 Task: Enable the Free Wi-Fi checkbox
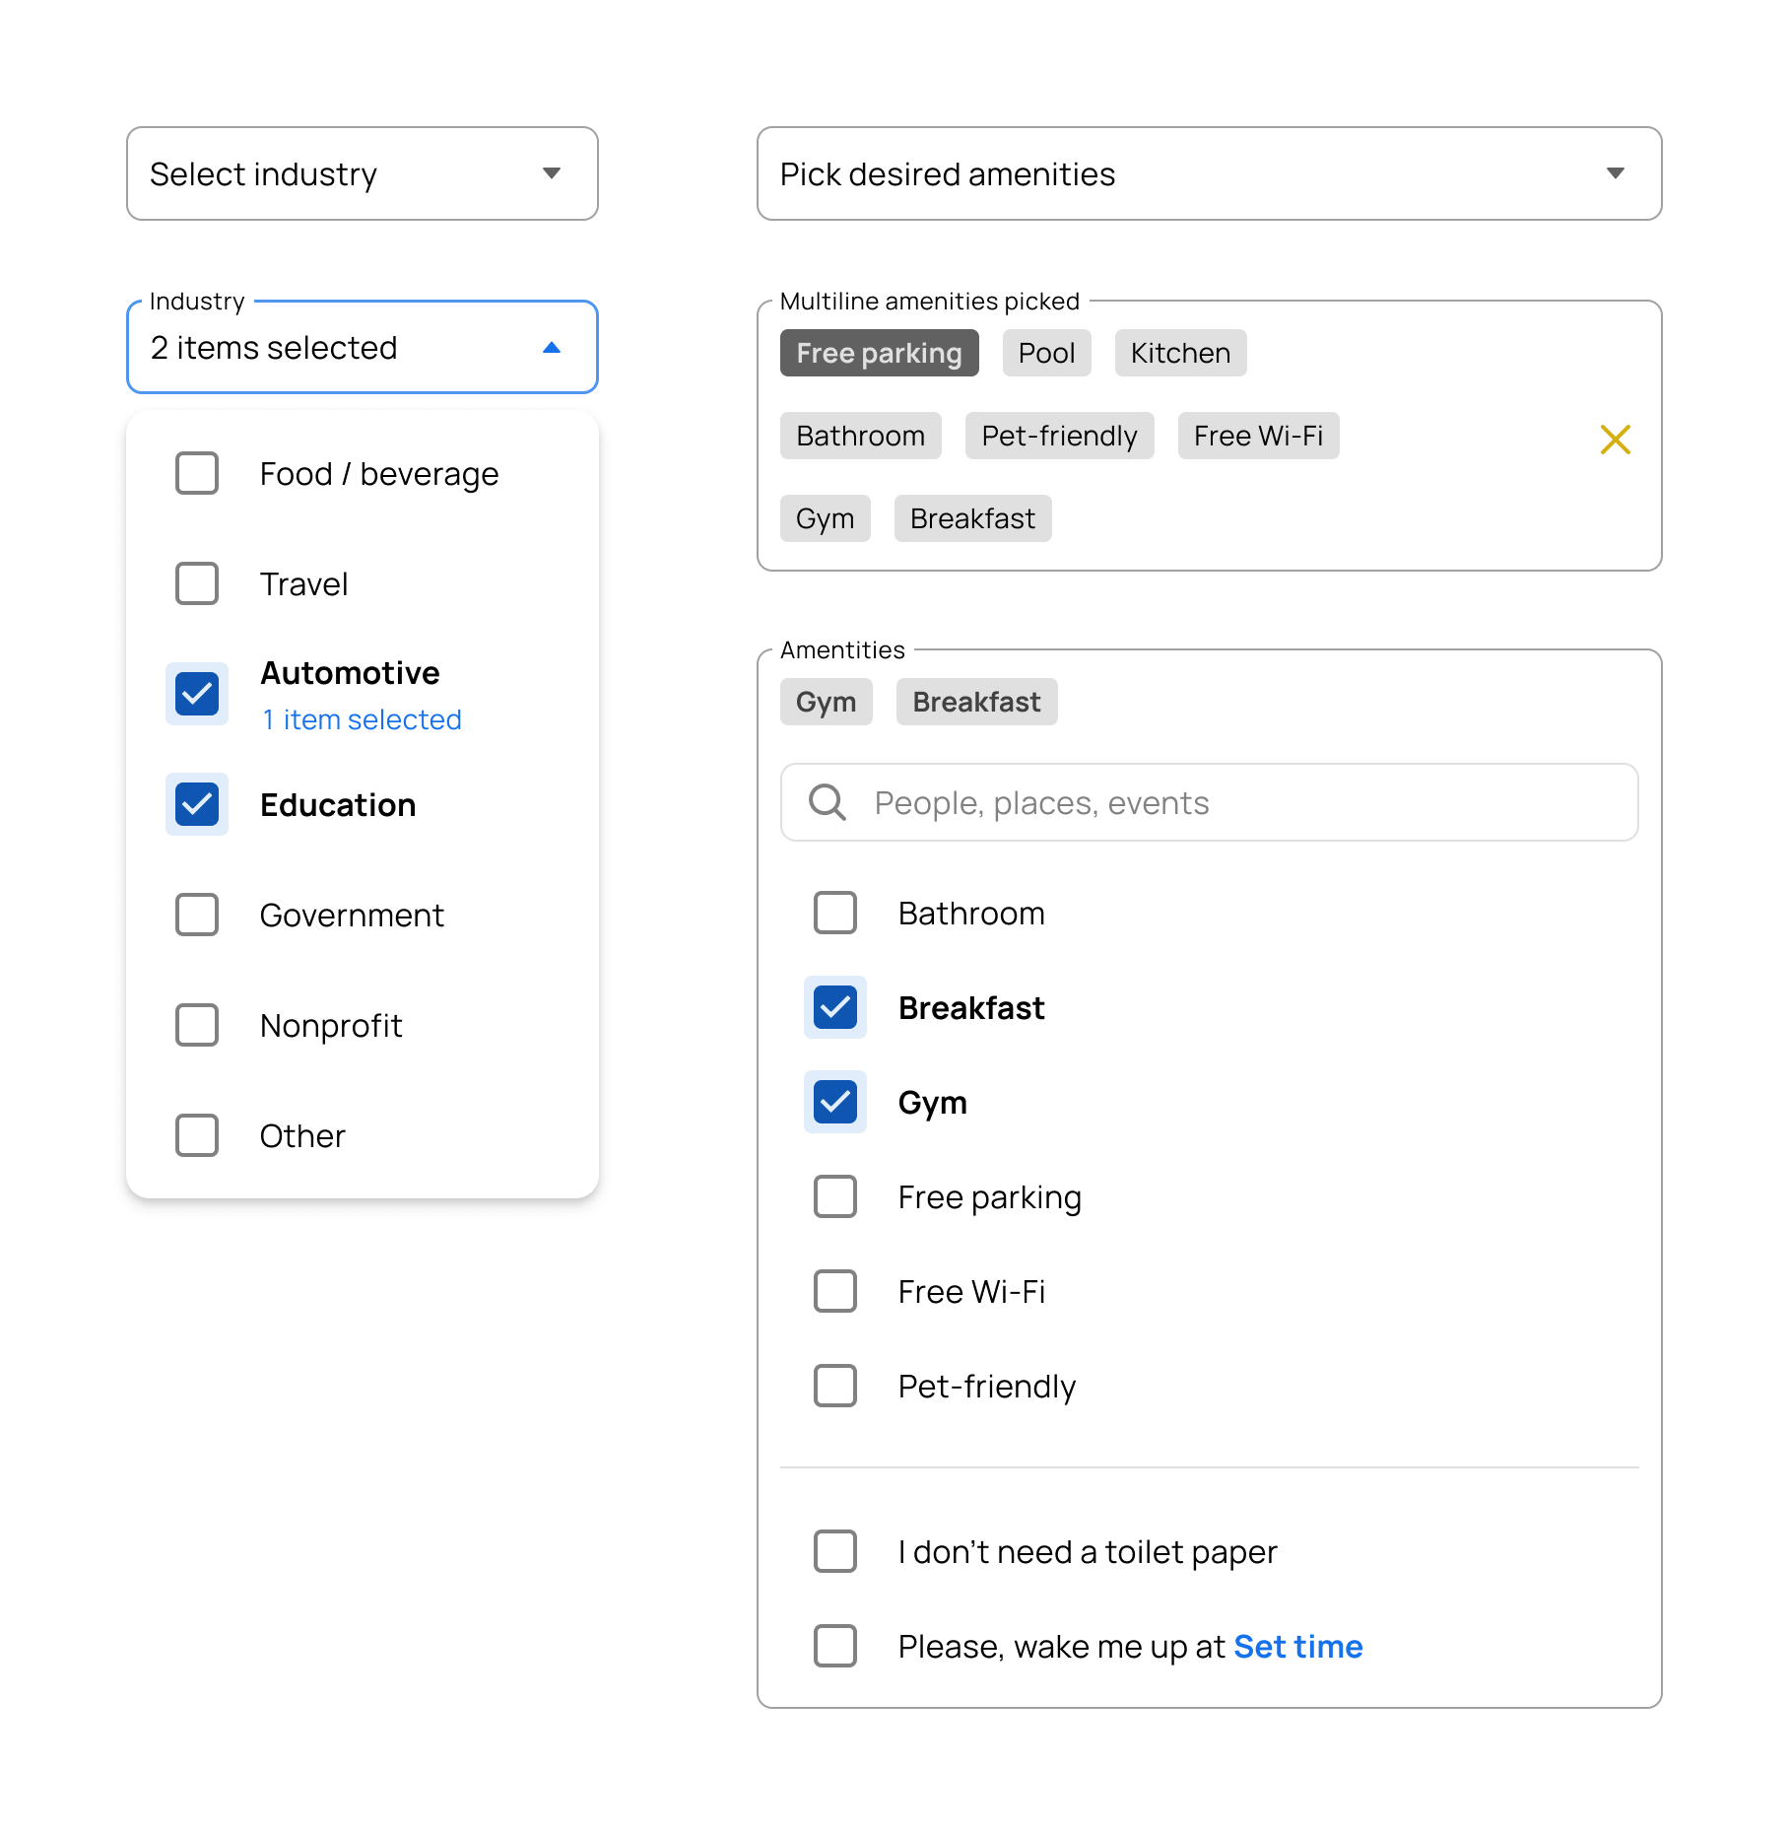coord(834,1291)
